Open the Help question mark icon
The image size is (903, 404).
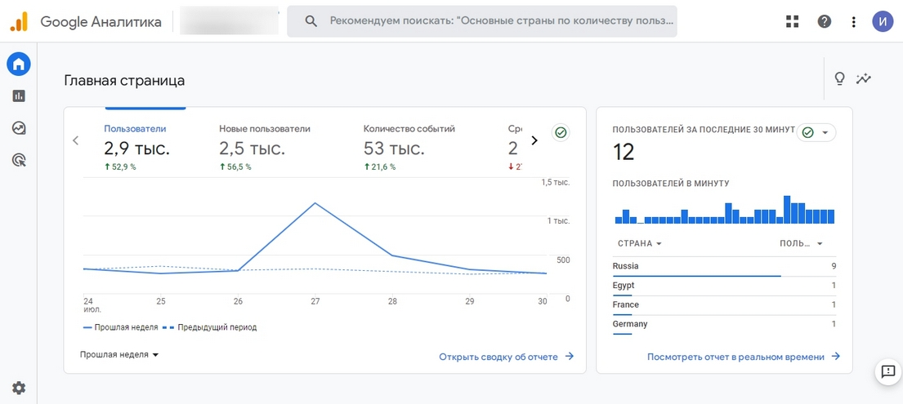tap(824, 21)
